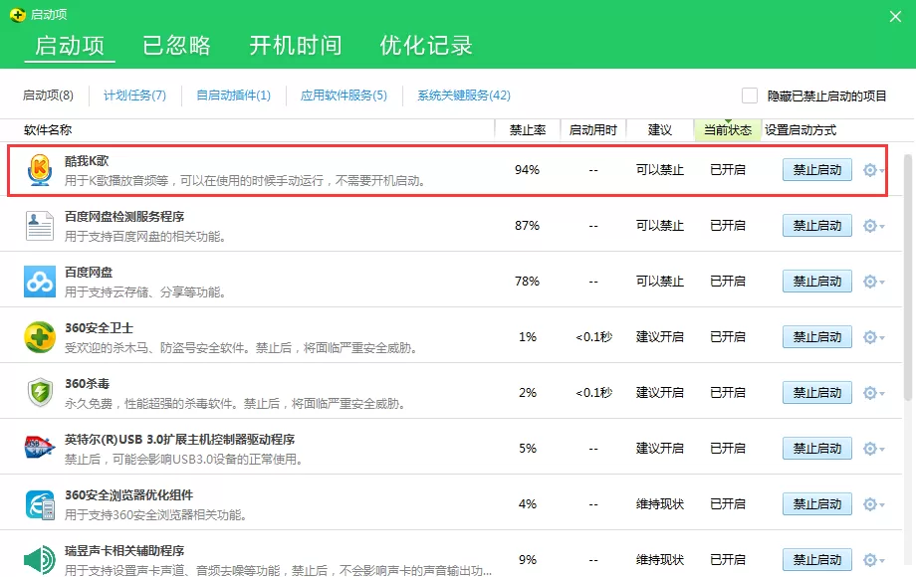Click the 360安全浏览器优化组件 icon
Image resolution: width=916 pixels, height=577 pixels.
[x=40, y=504]
